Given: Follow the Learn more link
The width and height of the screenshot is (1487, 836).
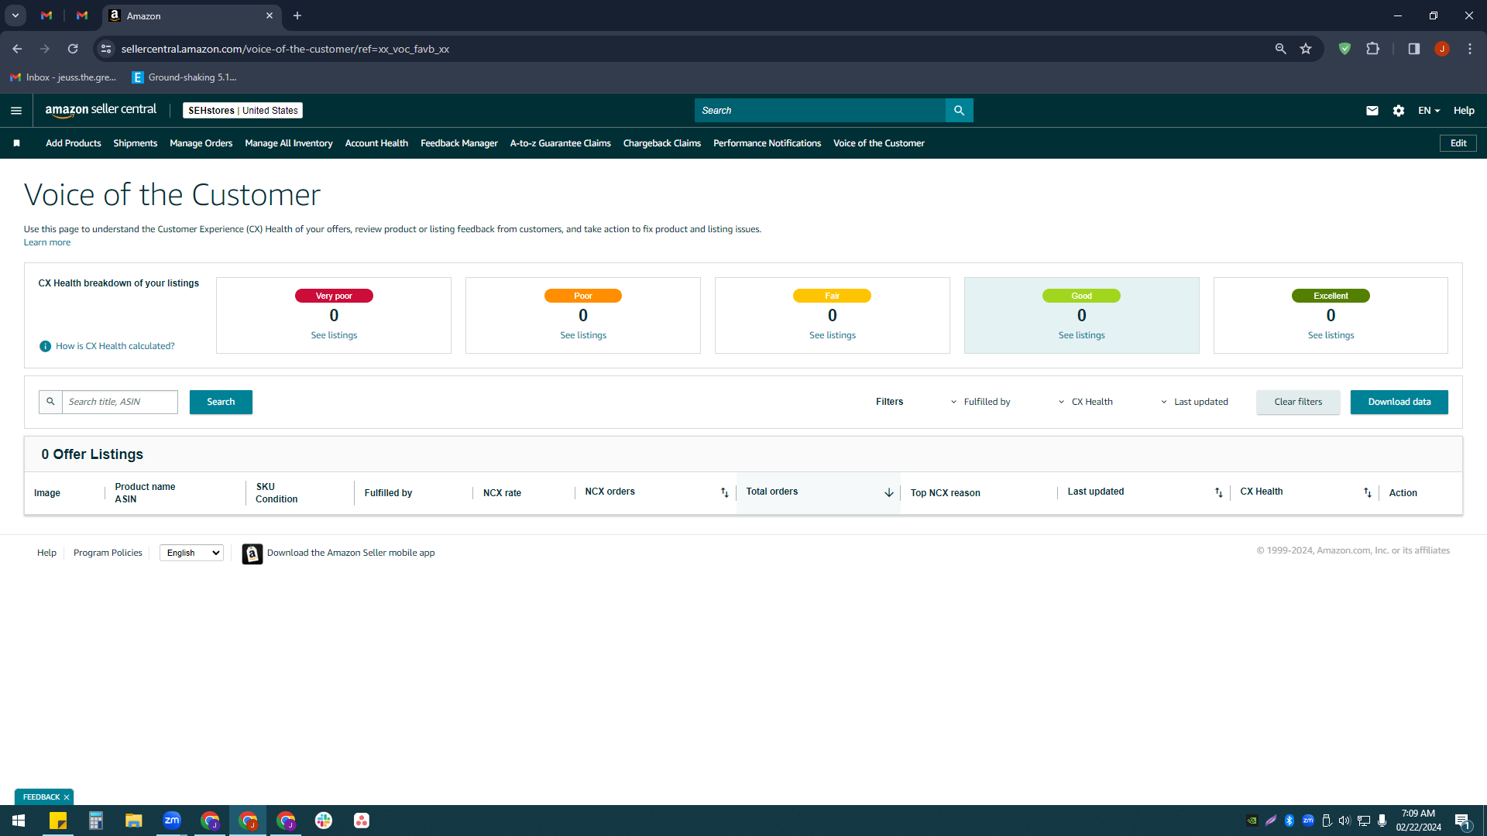Looking at the screenshot, I should coord(47,242).
